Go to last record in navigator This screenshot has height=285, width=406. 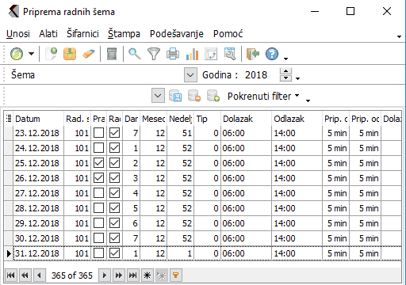pyautogui.click(x=133, y=275)
